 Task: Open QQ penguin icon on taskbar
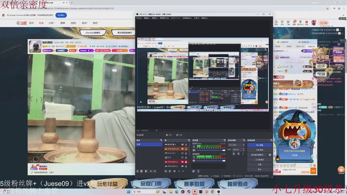click(x=194, y=192)
